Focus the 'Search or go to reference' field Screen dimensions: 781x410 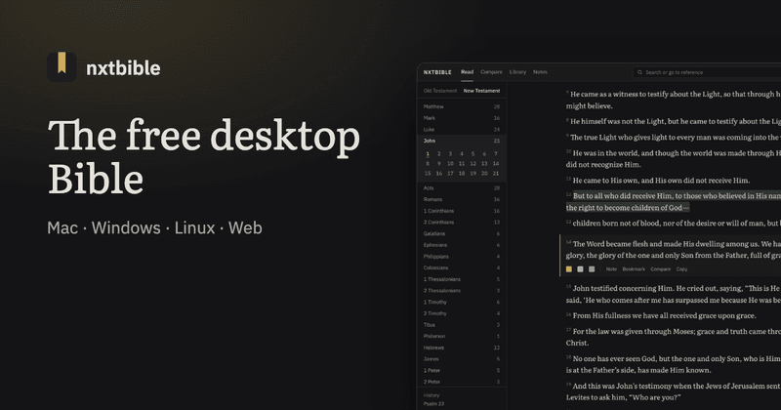(707, 72)
